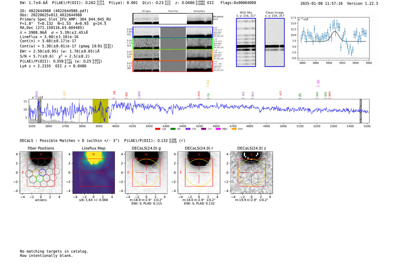Click the magenta OII line marker
Viewport: 398px width, 271px height.
(318, 84)
